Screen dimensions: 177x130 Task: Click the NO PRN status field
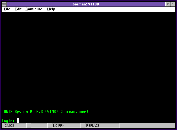tap(66, 125)
